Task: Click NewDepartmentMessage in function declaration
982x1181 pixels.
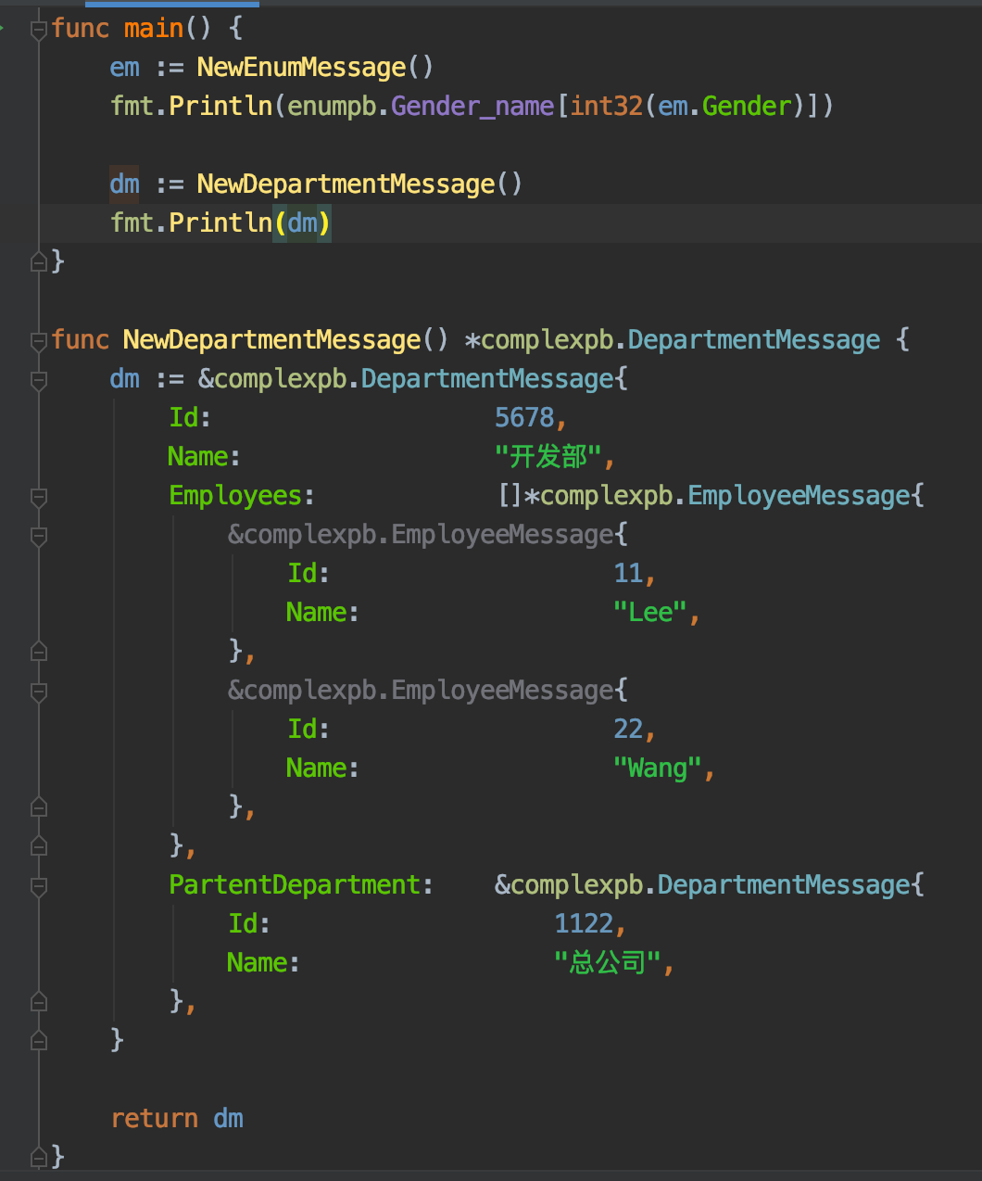Action: 272,340
